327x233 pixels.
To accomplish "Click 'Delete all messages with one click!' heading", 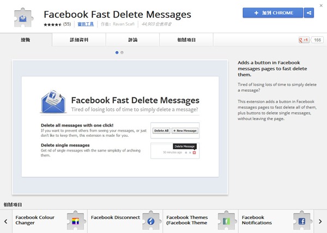I will pos(77,125).
